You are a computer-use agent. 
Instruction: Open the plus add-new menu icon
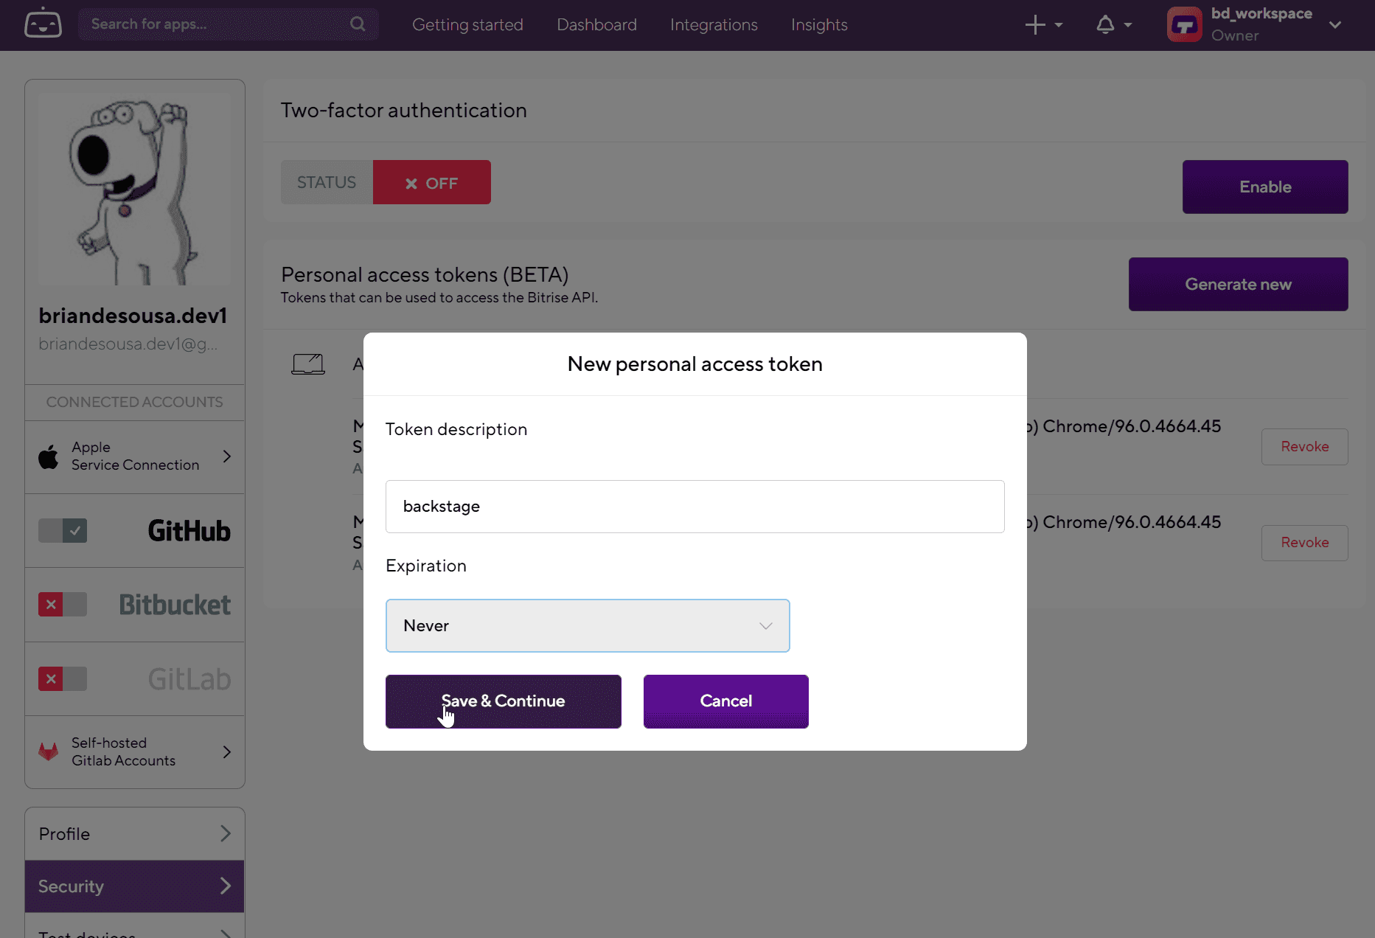[1035, 24]
